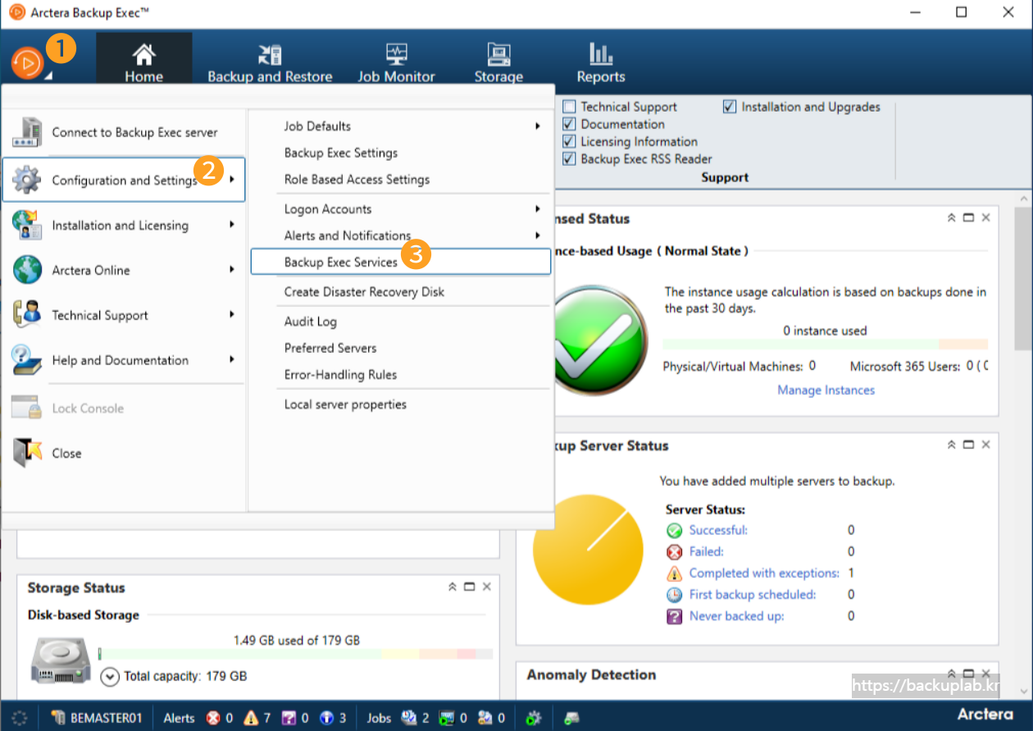Click the Manage Instances link
This screenshot has height=731, width=1033.
coord(826,391)
